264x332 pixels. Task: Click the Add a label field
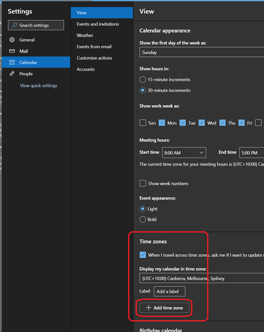click(x=169, y=291)
